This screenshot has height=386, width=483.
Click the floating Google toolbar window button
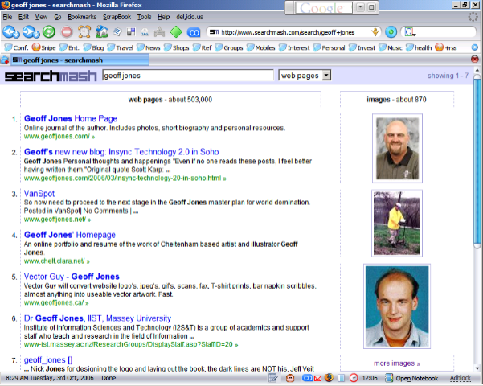(372, 7)
